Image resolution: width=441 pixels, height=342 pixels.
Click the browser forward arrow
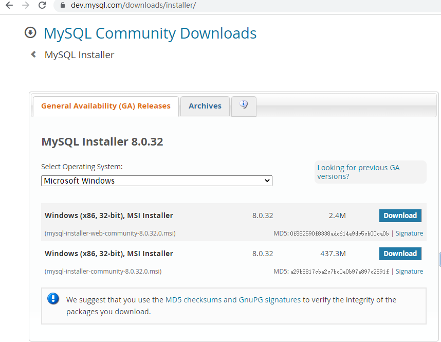(x=26, y=5)
